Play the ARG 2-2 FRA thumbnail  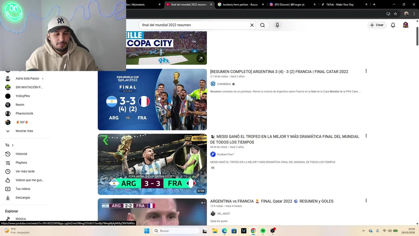click(x=152, y=212)
